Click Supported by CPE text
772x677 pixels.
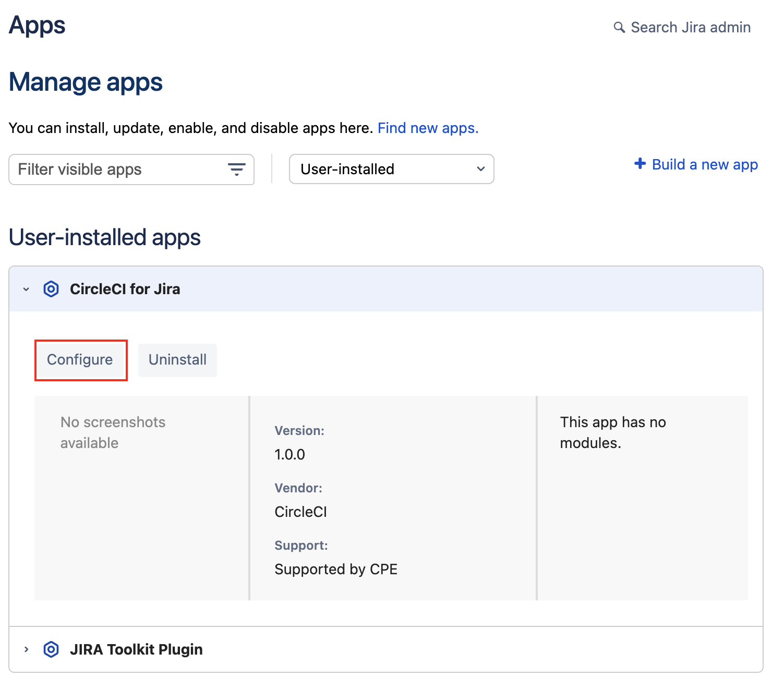pyautogui.click(x=336, y=569)
